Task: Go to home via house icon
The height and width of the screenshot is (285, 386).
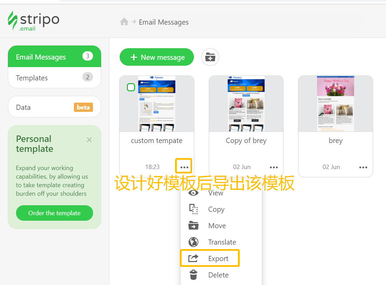Action: (124, 22)
